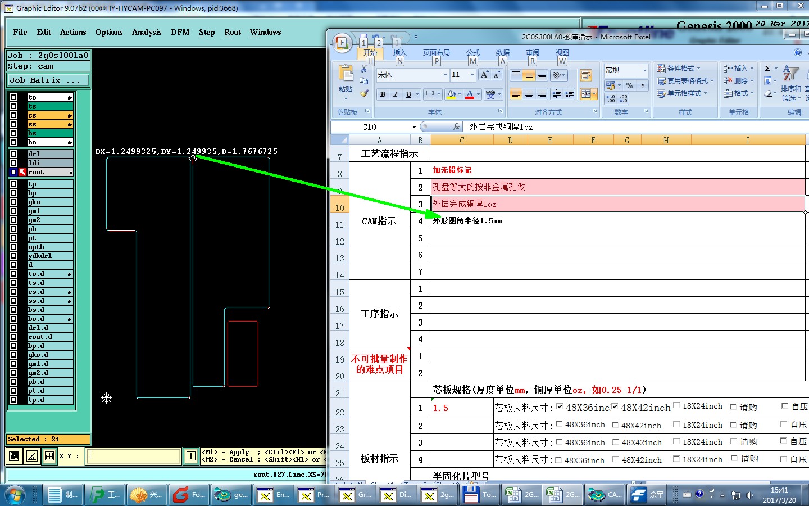
Task: Open 条件格式 conditional formatting dropdown
Action: (x=679, y=68)
